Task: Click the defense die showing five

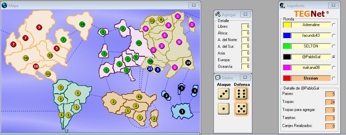Action: (x=241, y=109)
